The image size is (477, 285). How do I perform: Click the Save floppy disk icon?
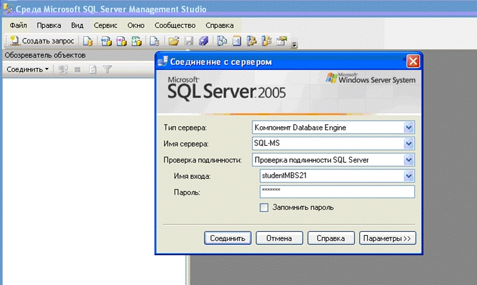(189, 41)
